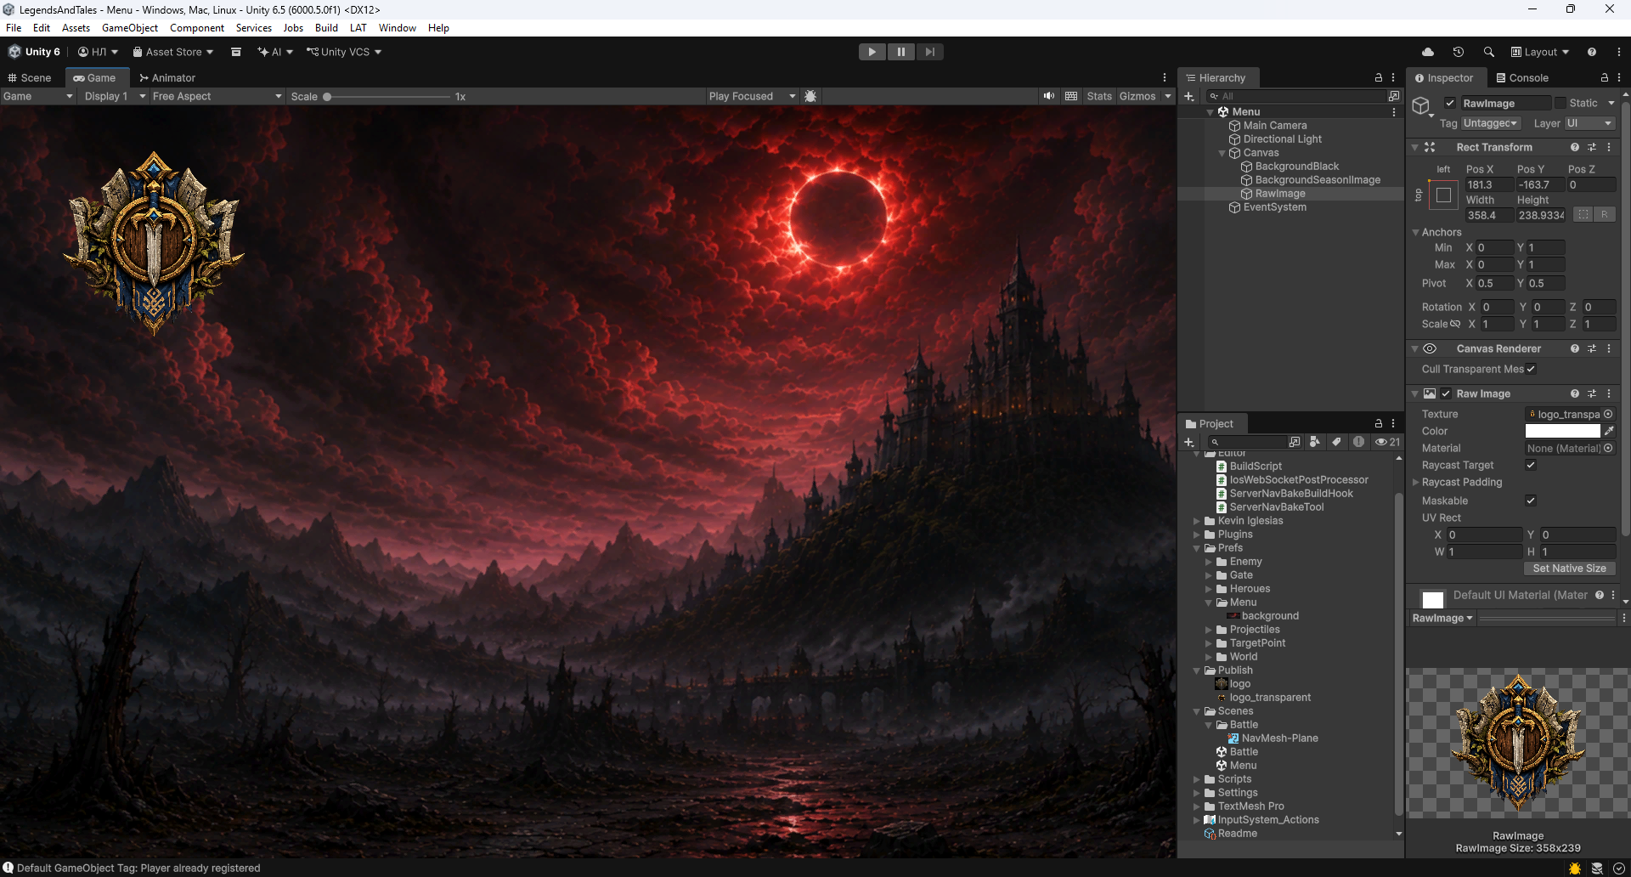Uncheck the Raycast Target checkbox
1631x877 pixels.
pyautogui.click(x=1531, y=465)
